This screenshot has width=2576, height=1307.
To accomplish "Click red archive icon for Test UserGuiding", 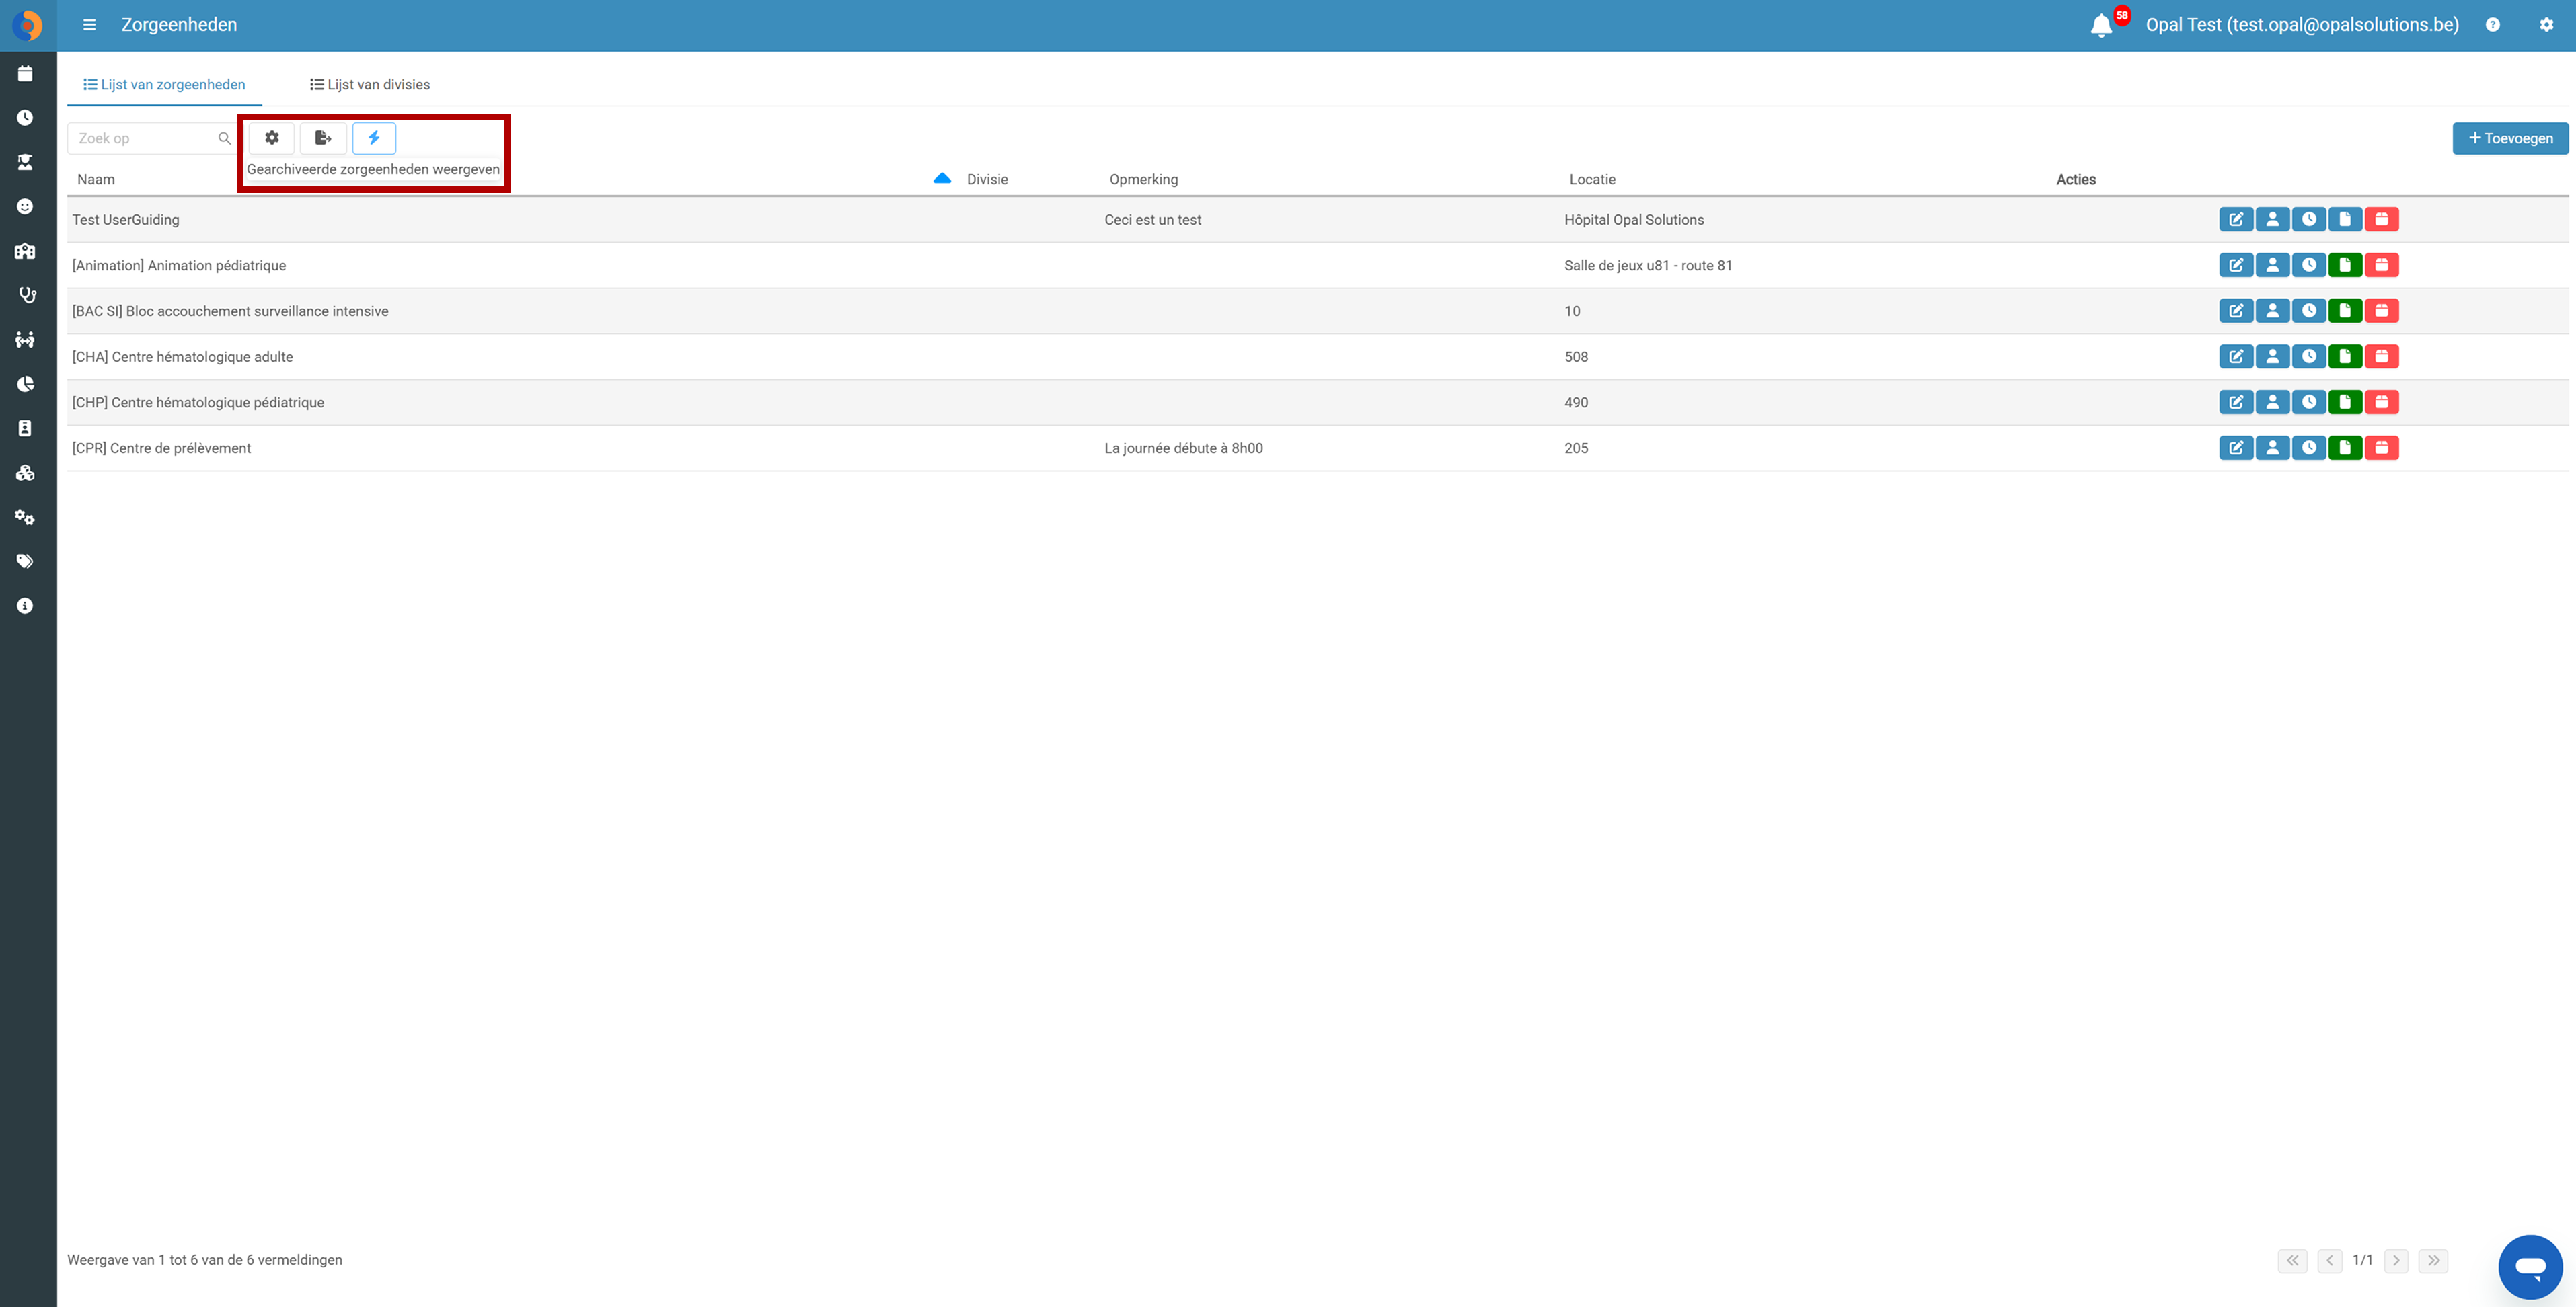I will coord(2381,220).
